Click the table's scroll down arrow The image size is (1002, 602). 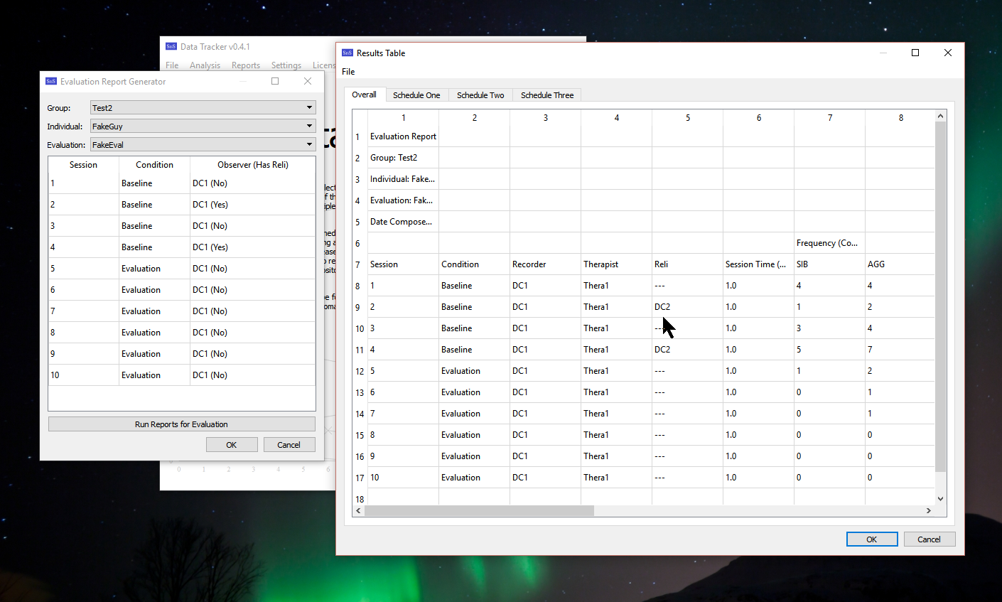point(940,499)
